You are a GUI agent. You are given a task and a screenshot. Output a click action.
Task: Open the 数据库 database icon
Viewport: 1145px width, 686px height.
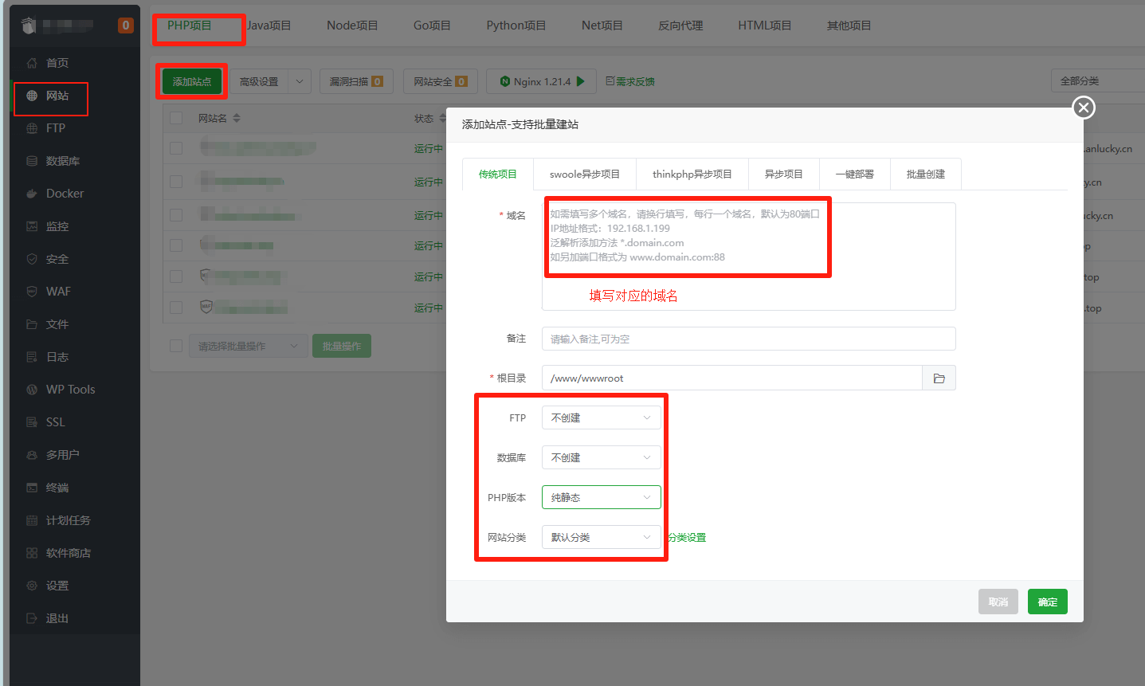(32, 161)
